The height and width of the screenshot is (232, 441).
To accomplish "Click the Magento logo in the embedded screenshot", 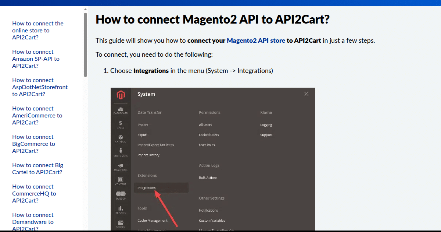I will (x=121, y=95).
